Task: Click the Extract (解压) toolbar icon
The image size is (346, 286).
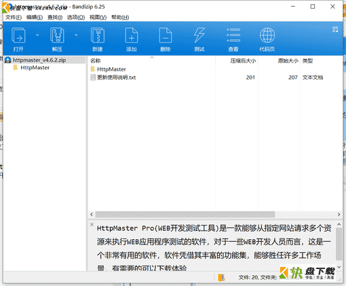Action: [57, 39]
